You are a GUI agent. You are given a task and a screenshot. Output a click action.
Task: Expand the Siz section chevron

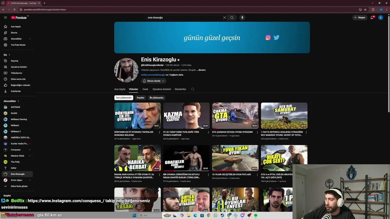9,55
